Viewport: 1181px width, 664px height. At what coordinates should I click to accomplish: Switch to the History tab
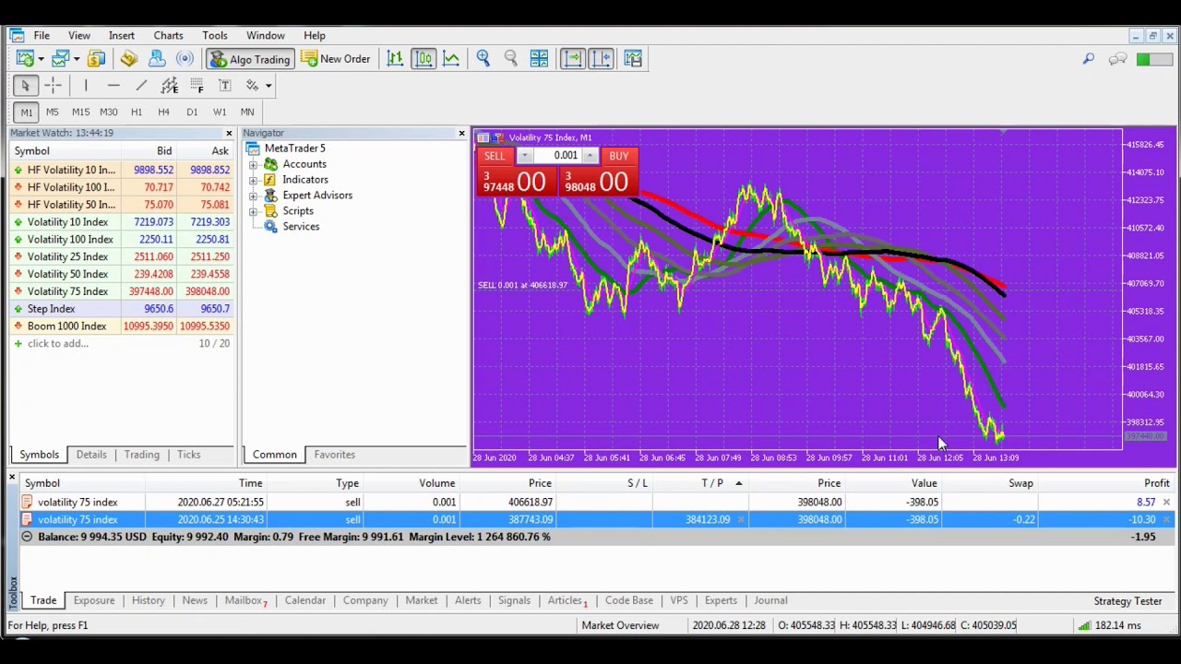coord(148,600)
